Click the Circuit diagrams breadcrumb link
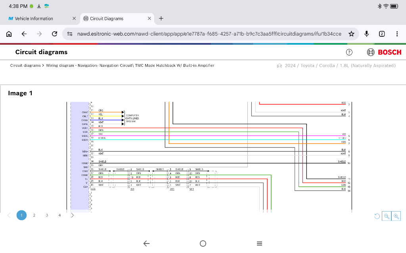 [25, 66]
